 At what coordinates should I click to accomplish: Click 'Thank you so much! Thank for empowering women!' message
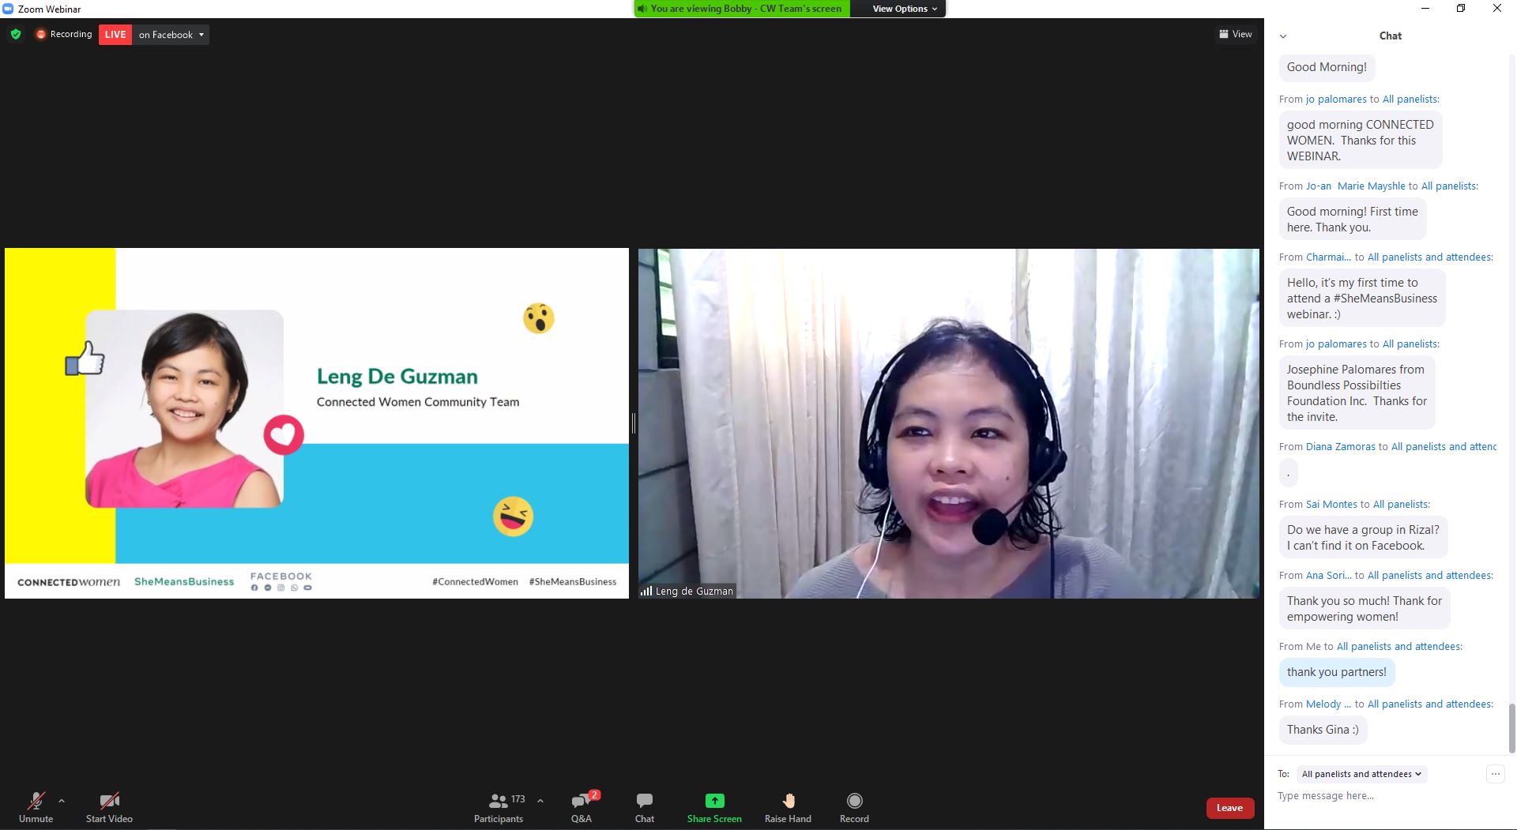click(x=1365, y=609)
